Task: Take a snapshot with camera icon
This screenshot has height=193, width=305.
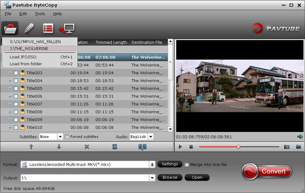Action: (x=286, y=147)
